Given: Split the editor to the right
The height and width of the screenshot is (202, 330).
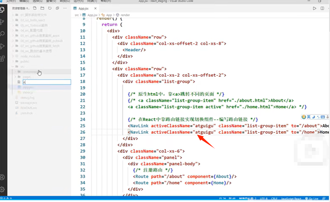Looking at the screenshot, I should coord(322,8).
